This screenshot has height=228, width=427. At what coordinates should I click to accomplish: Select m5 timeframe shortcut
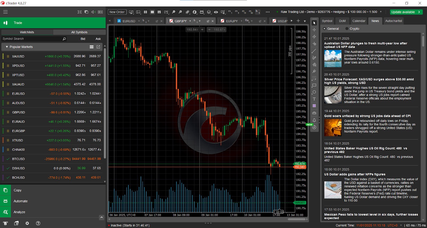237,12
